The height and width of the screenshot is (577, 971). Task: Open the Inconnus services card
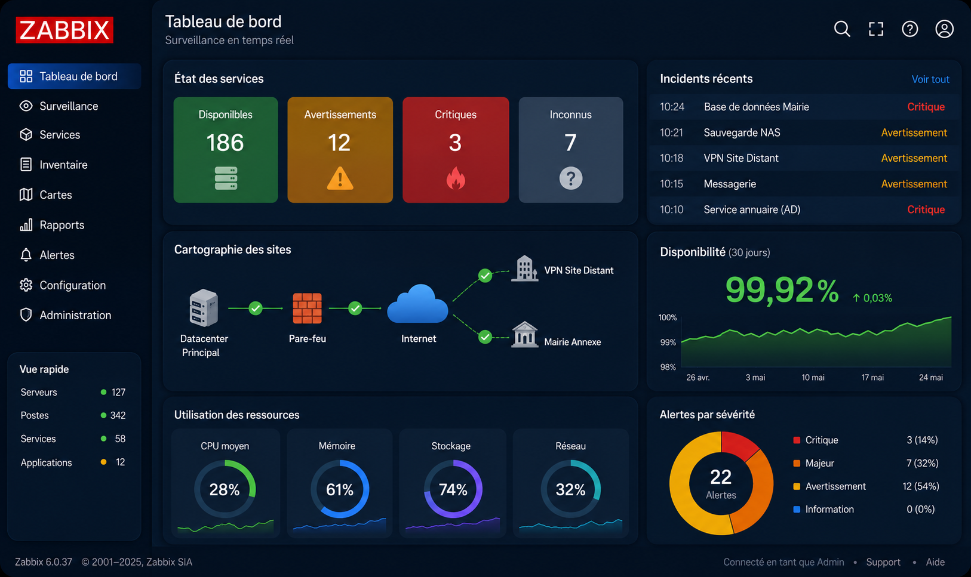click(571, 150)
